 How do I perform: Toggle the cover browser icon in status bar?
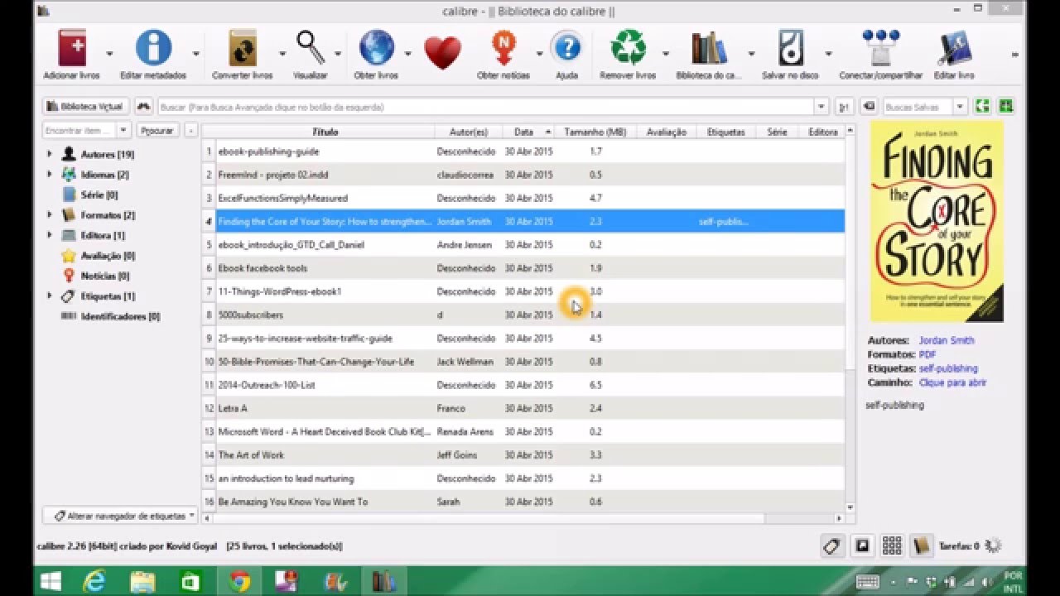coord(862,546)
